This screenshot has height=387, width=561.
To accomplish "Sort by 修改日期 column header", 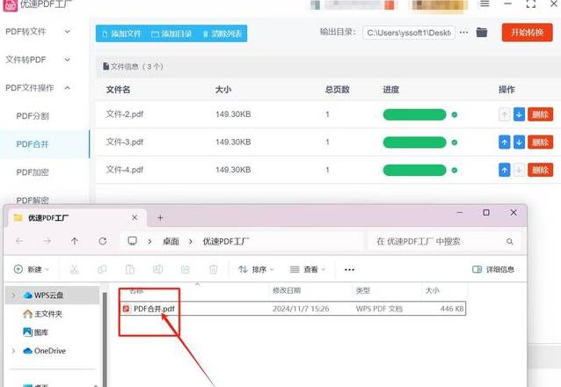I will pos(287,290).
